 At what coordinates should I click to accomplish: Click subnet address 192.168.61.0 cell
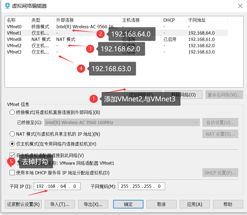(201, 39)
